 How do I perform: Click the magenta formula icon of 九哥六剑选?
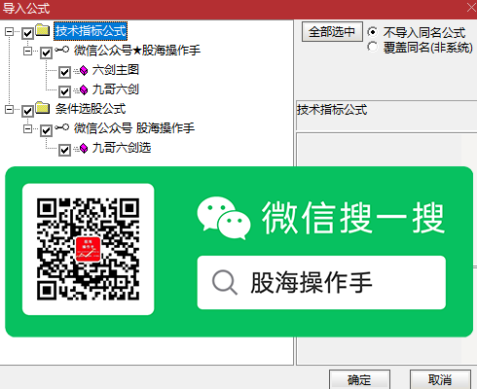point(84,149)
